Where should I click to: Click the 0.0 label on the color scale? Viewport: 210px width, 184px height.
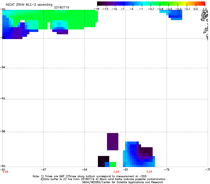click(x=196, y=9)
